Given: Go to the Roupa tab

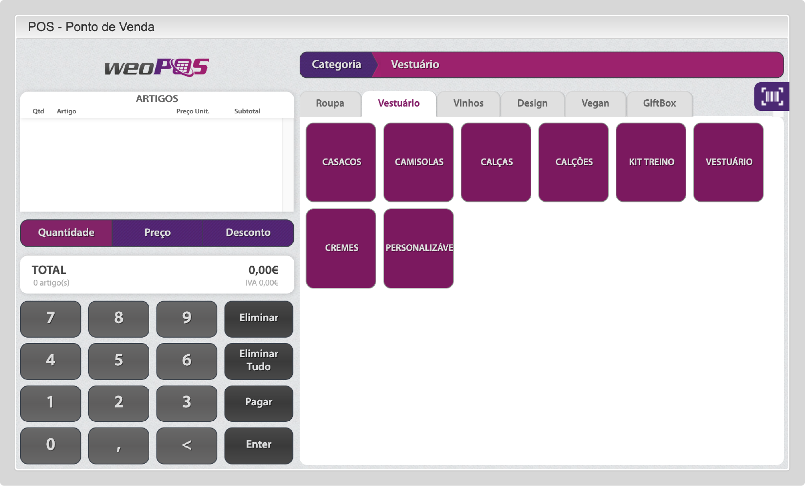Looking at the screenshot, I should pyautogui.click(x=330, y=104).
